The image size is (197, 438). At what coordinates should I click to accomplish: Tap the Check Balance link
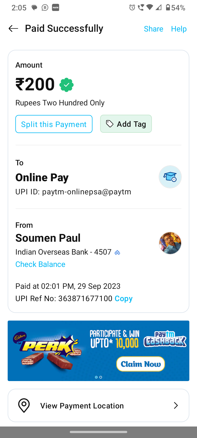40,264
